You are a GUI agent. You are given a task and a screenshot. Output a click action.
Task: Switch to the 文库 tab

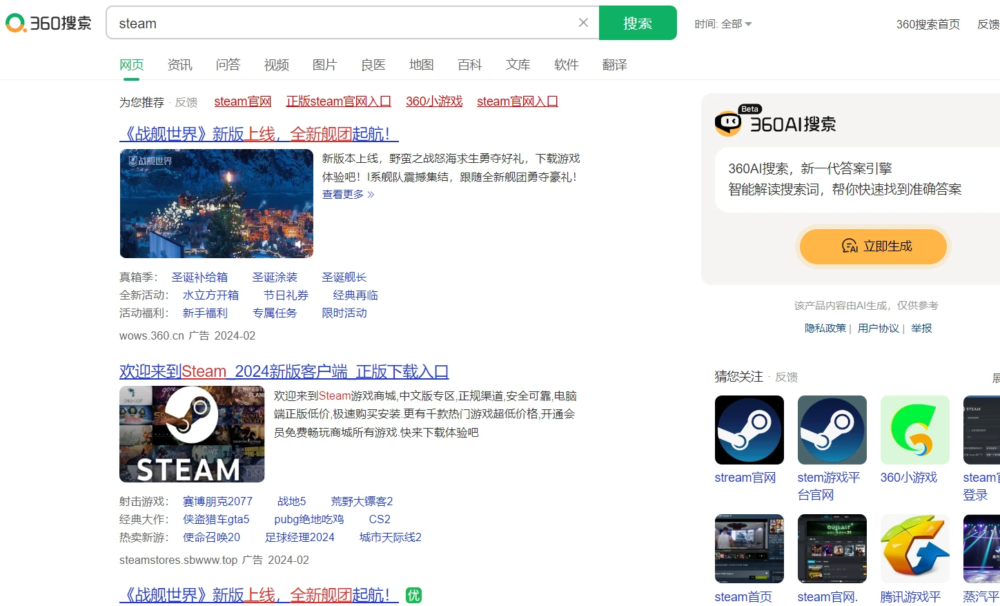518,65
